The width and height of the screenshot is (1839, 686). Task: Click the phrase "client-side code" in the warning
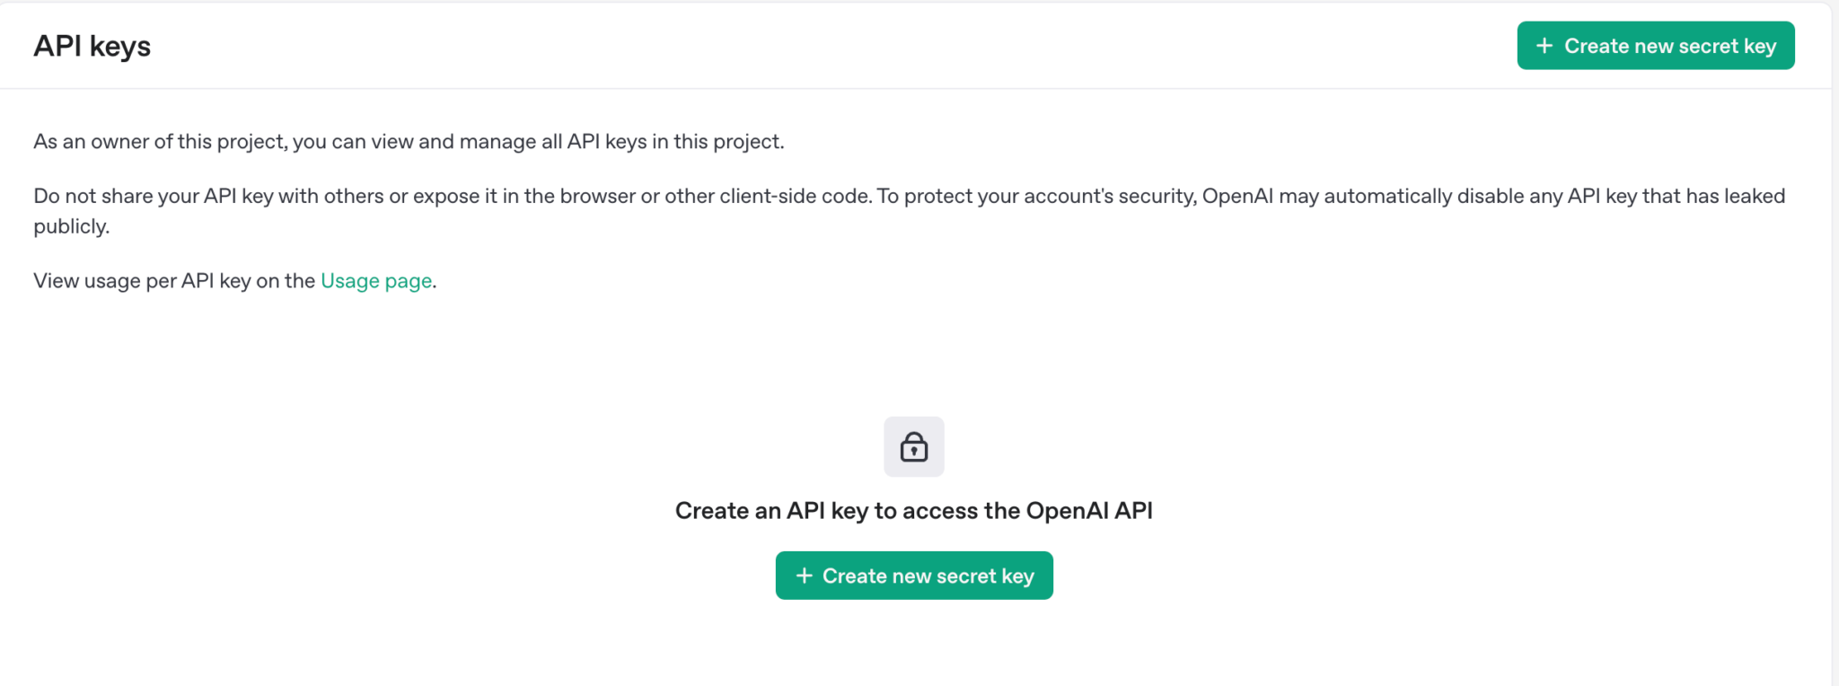(x=795, y=197)
